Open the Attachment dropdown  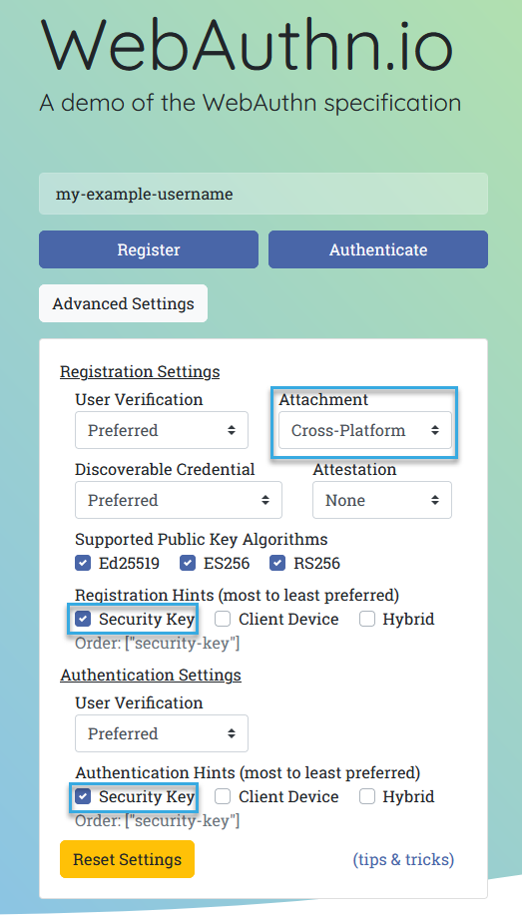(365, 430)
